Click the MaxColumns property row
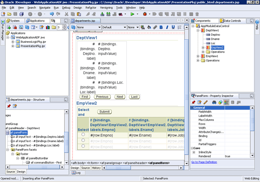Image resolution: width=260 pixels, height=182 pixels. (x=220, y=120)
